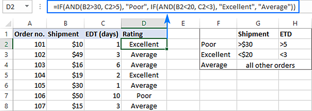Image resolution: width=312 pixels, height=111 pixels.
Task: Select row 7 header
Action: tap(6, 96)
